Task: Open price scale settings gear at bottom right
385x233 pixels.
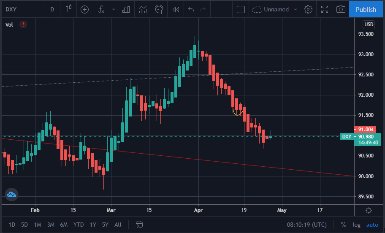Action: pyautogui.click(x=369, y=210)
